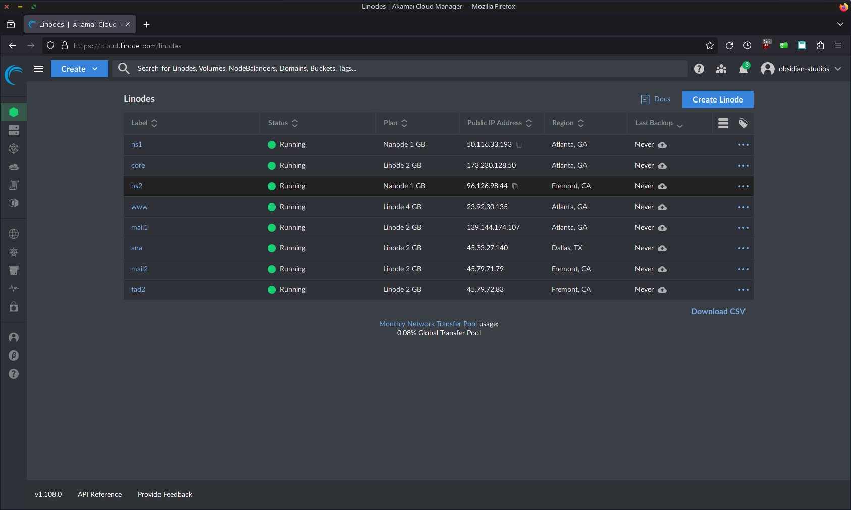The image size is (851, 510).
Task: Open Kubernetes from the sidebar wheel icon
Action: 14,252
